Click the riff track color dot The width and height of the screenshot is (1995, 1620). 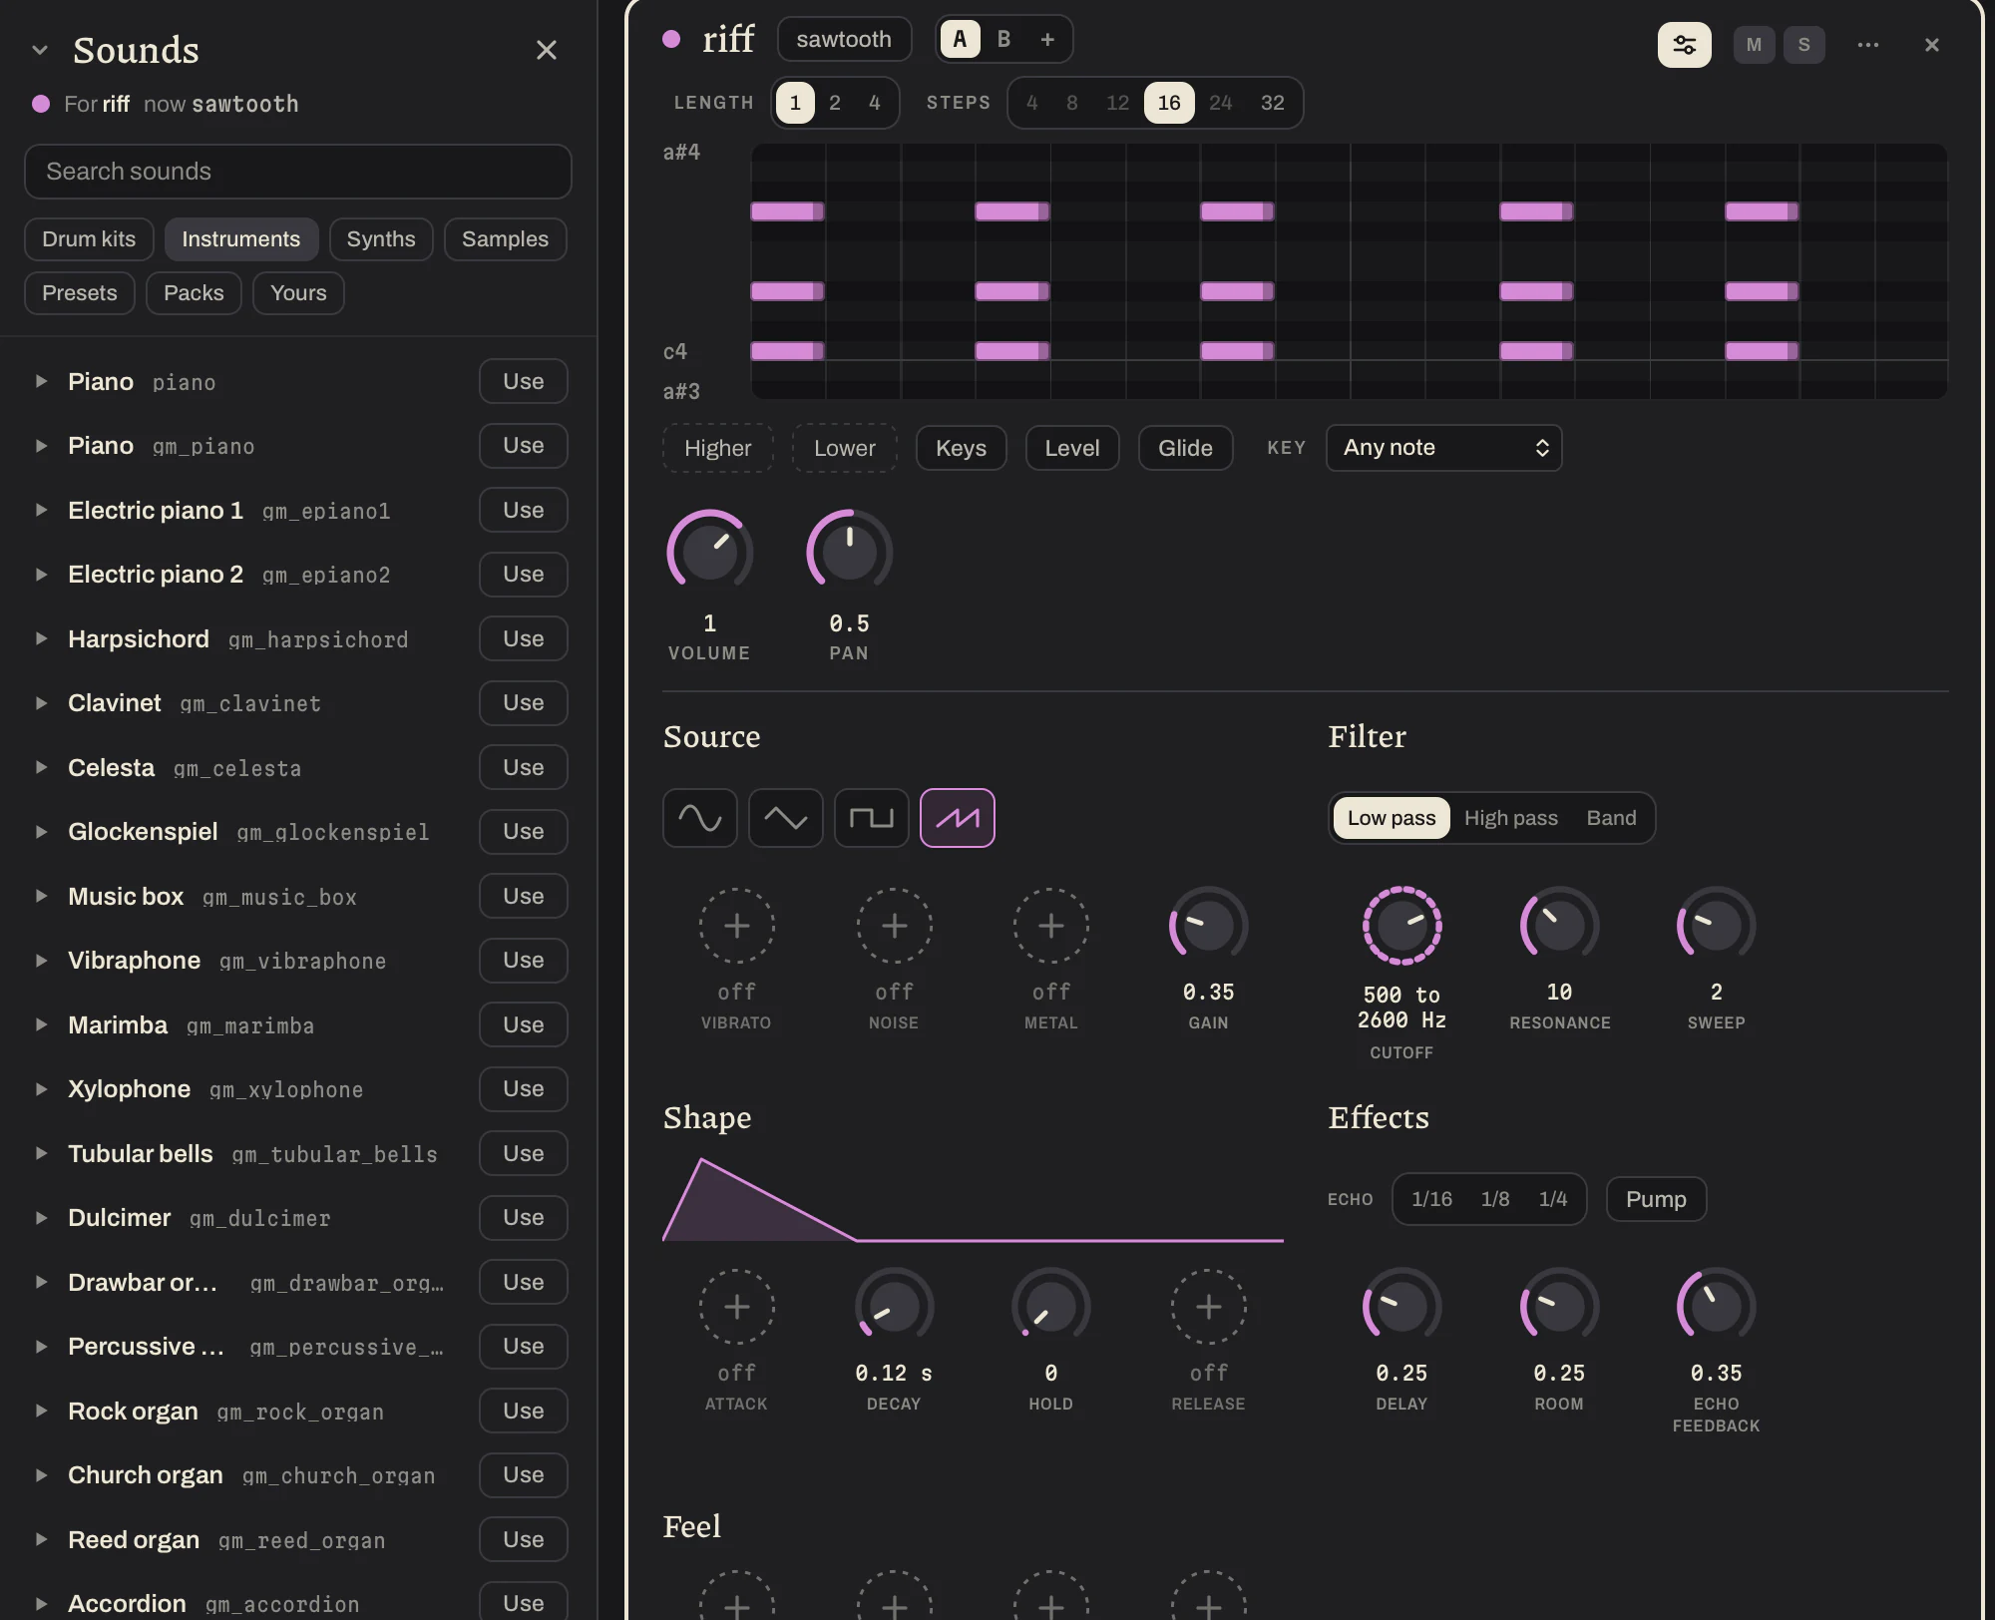[671, 39]
